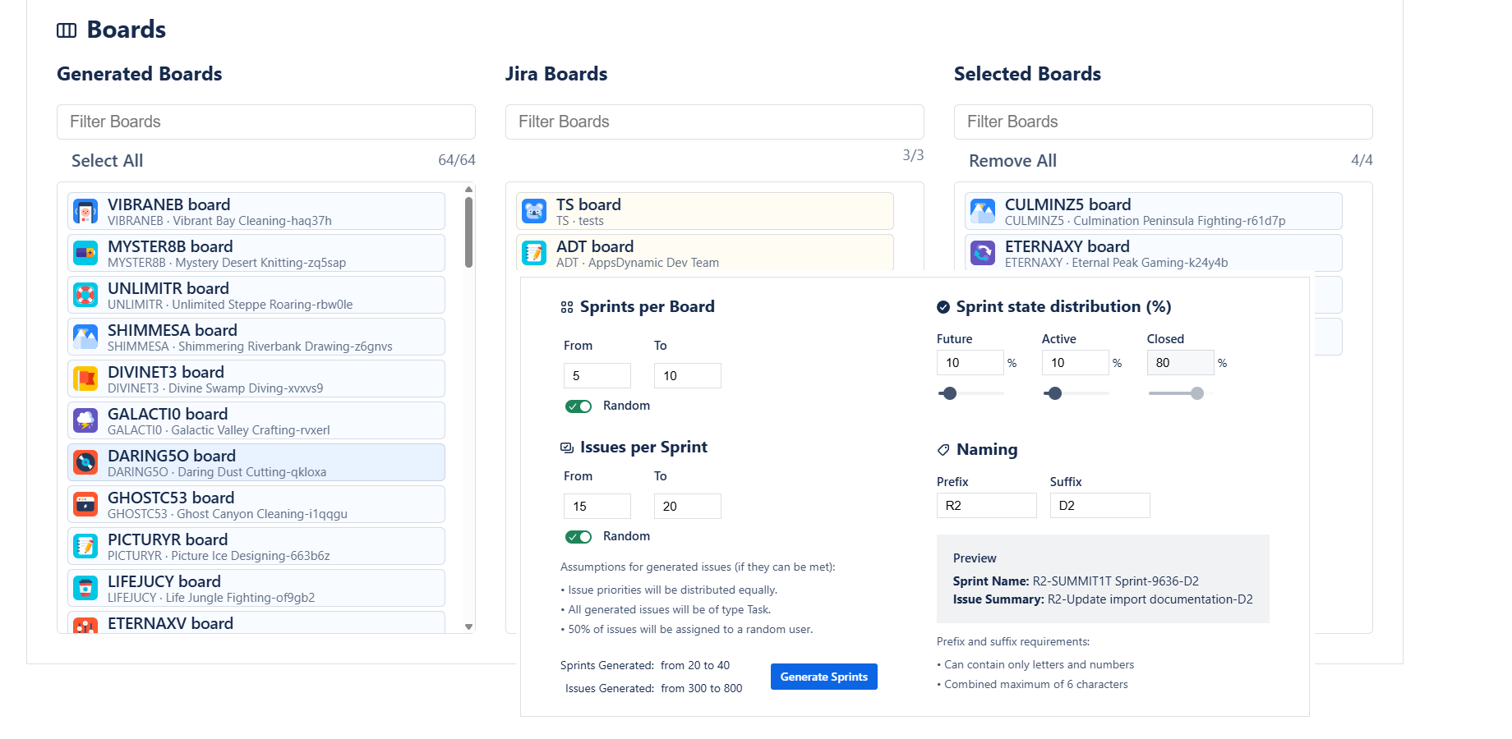This screenshot has height=739, width=1512.
Task: Click the UNLIMITR board lifebuoy icon
Action: click(x=85, y=296)
